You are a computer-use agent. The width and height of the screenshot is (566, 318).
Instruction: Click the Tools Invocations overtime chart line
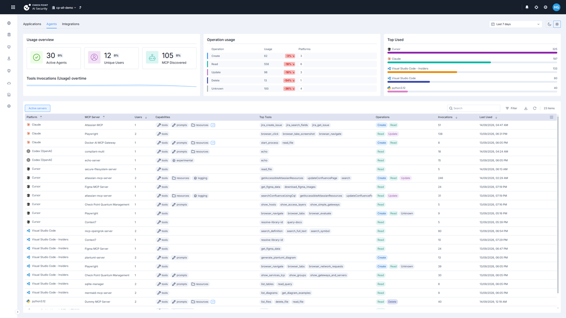click(x=111, y=86)
